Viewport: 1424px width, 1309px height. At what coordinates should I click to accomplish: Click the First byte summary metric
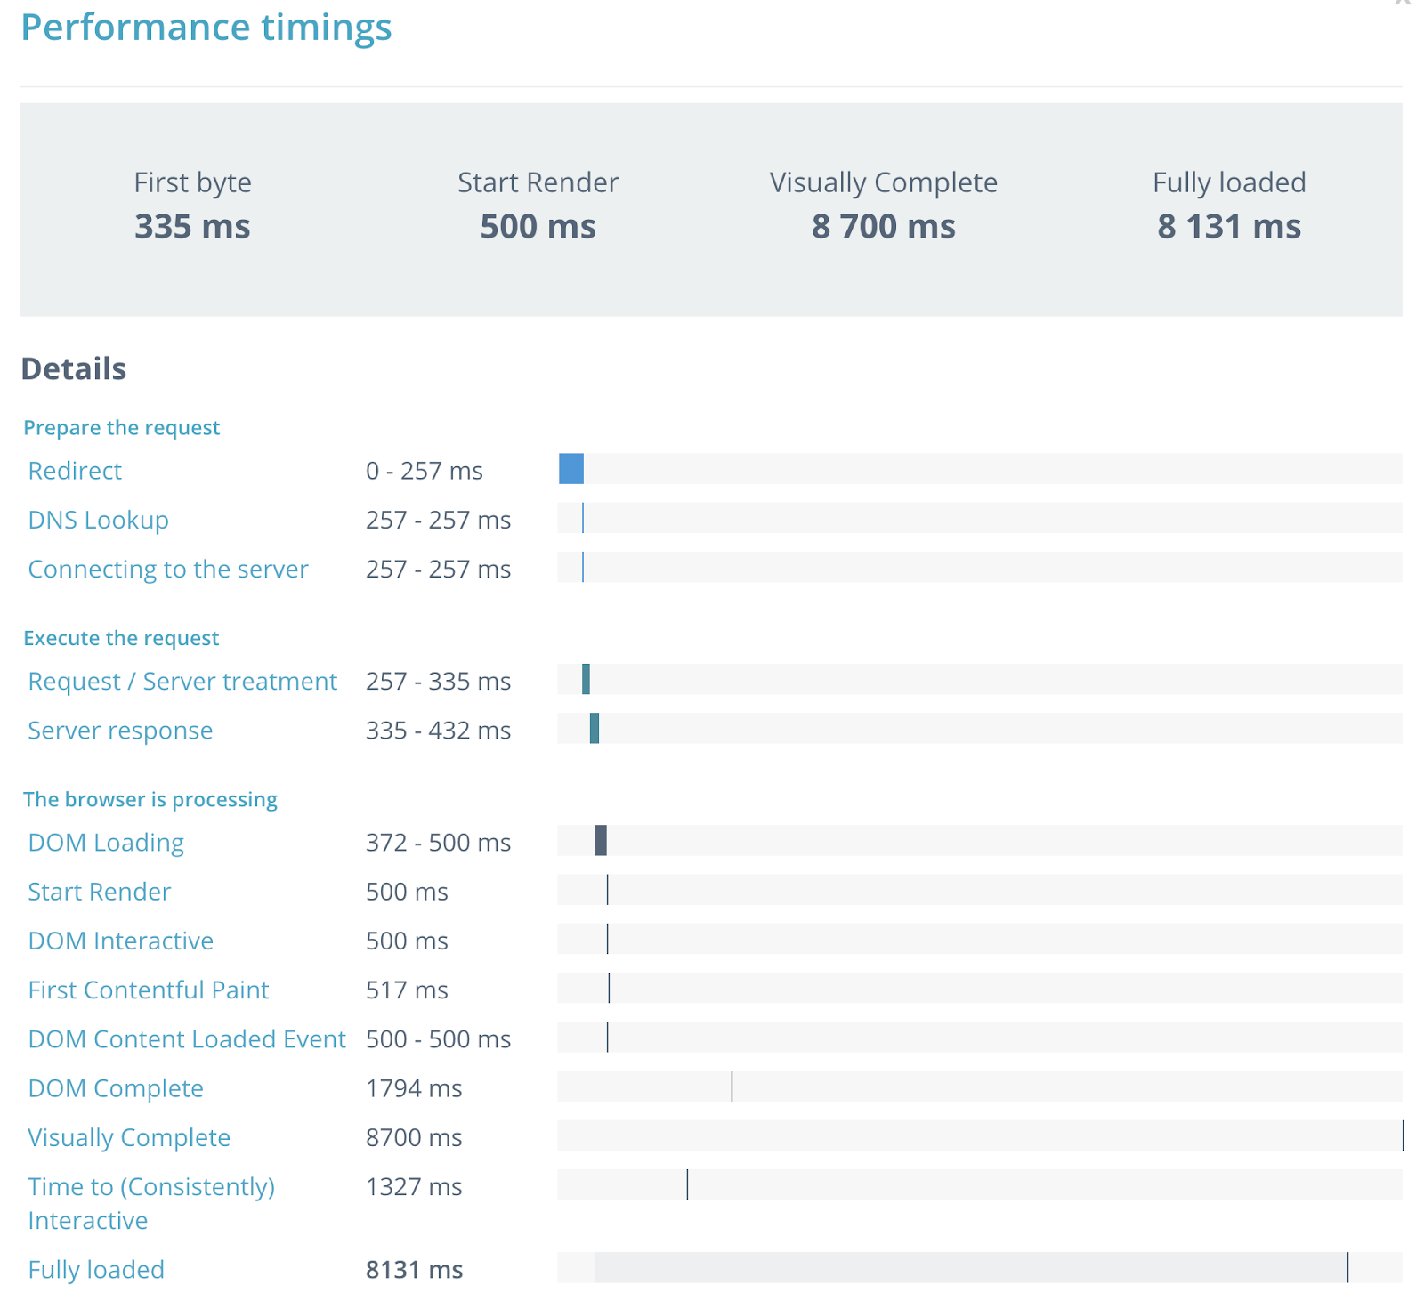[x=192, y=206]
